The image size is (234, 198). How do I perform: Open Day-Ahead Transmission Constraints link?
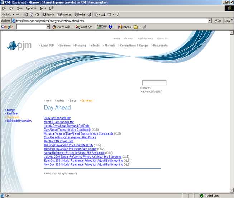point(67,130)
